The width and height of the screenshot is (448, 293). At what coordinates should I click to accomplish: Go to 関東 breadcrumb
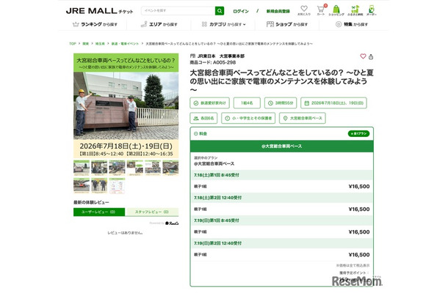click(86, 44)
